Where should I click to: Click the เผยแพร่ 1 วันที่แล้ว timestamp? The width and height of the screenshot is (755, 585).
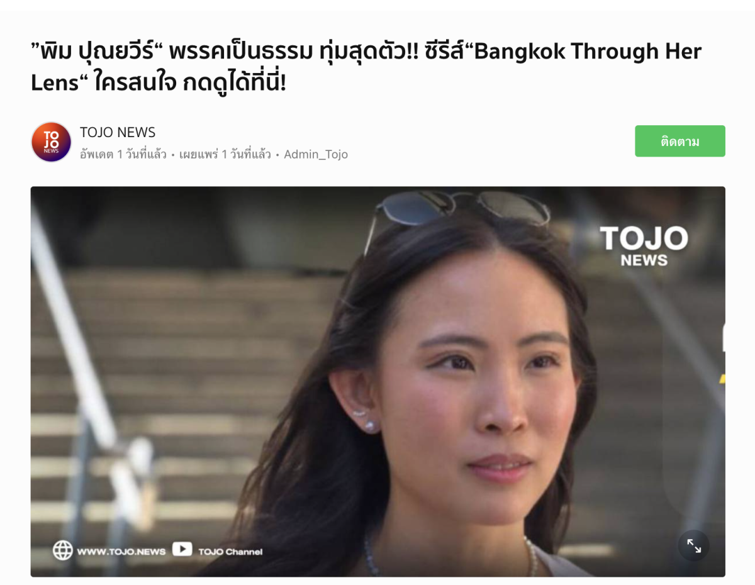[x=225, y=154]
